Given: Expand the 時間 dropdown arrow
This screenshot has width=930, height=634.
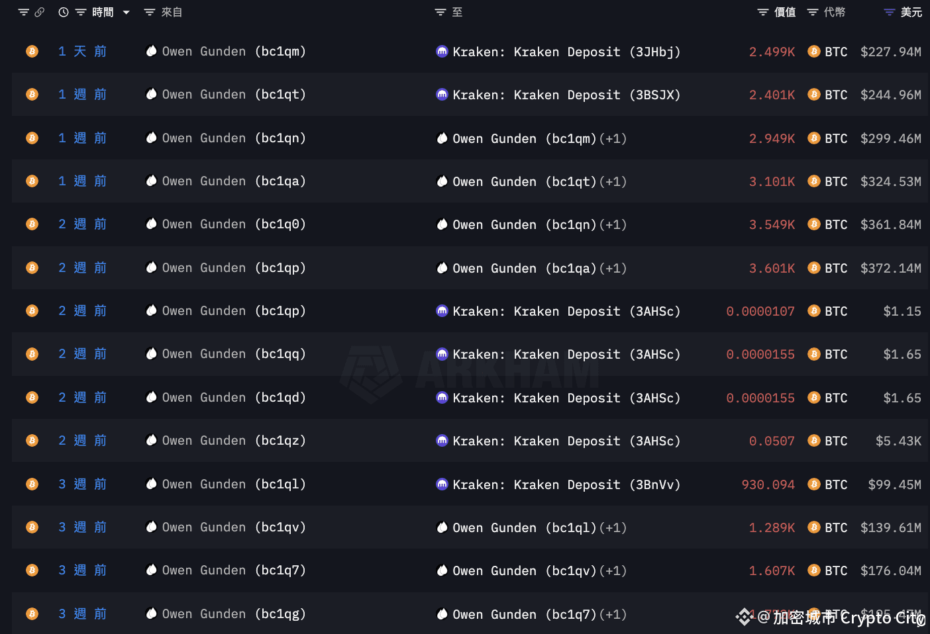Looking at the screenshot, I should [x=127, y=13].
